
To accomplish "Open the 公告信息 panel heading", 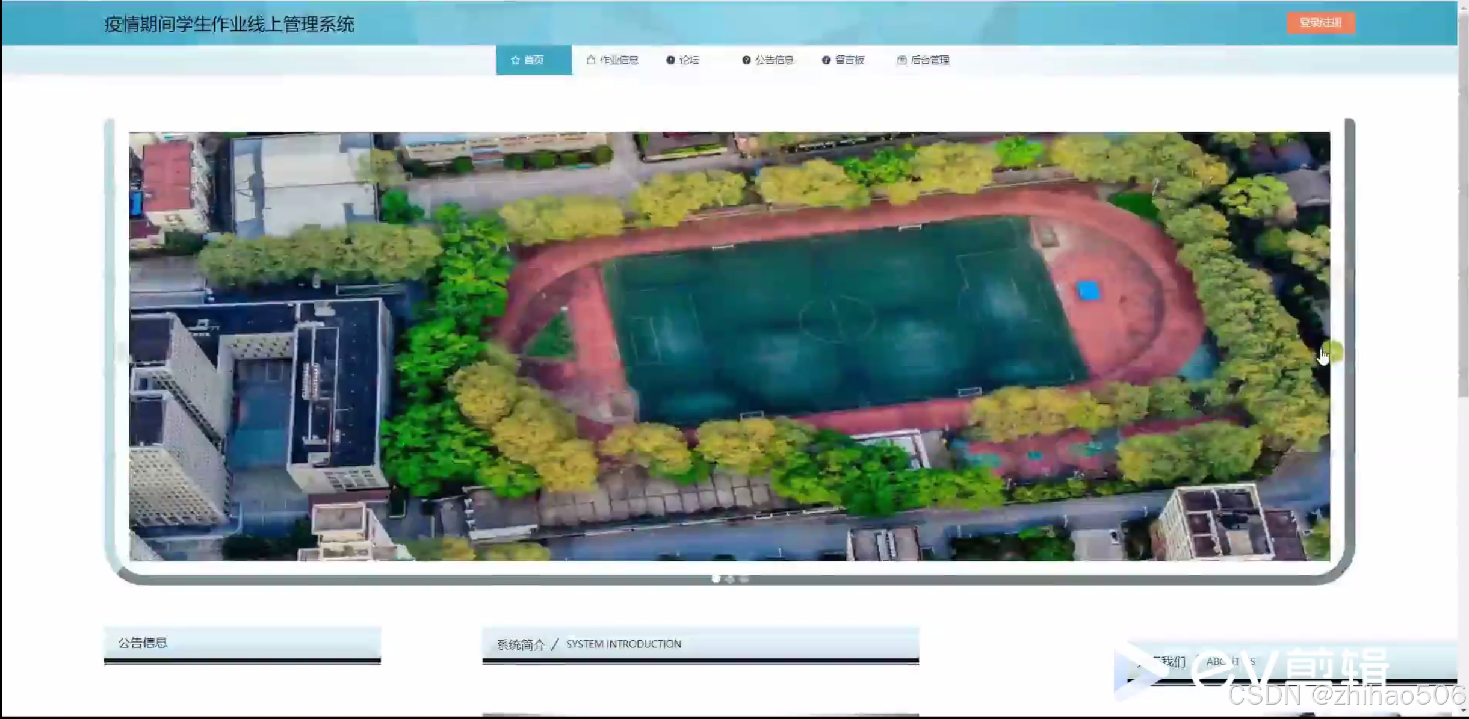I will (143, 643).
